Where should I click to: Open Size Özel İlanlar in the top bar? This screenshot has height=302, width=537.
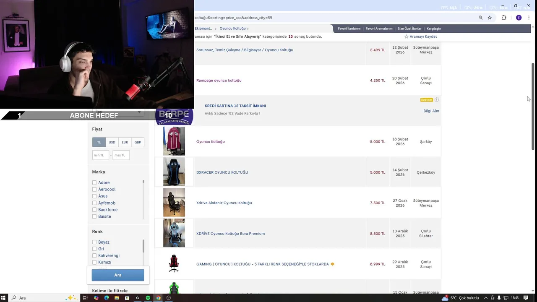point(409,29)
